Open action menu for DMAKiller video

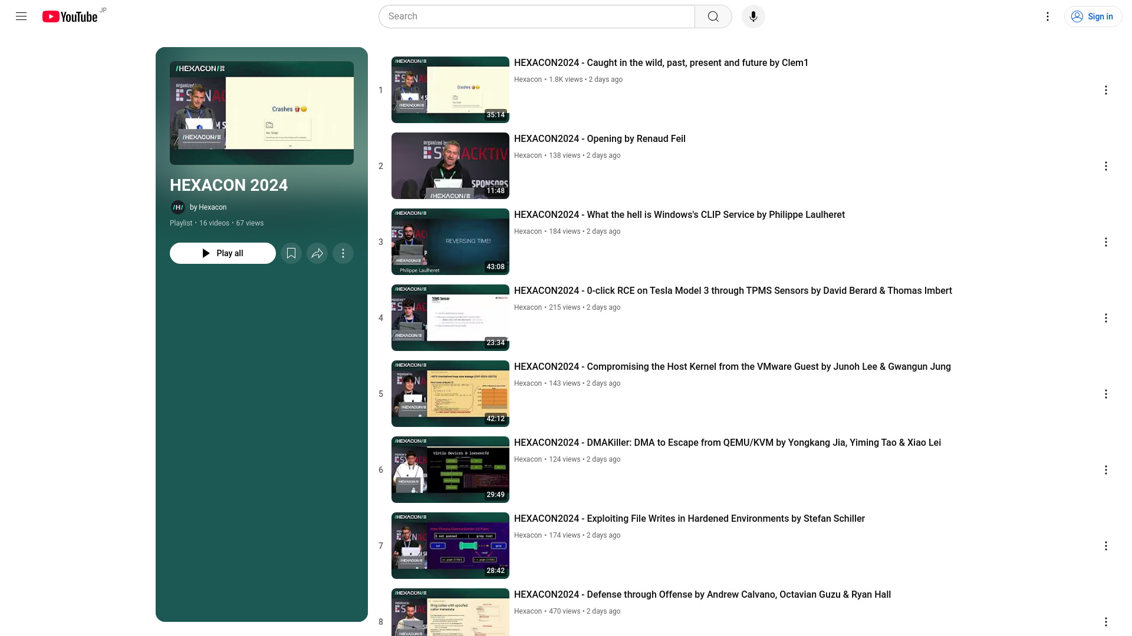(x=1106, y=470)
